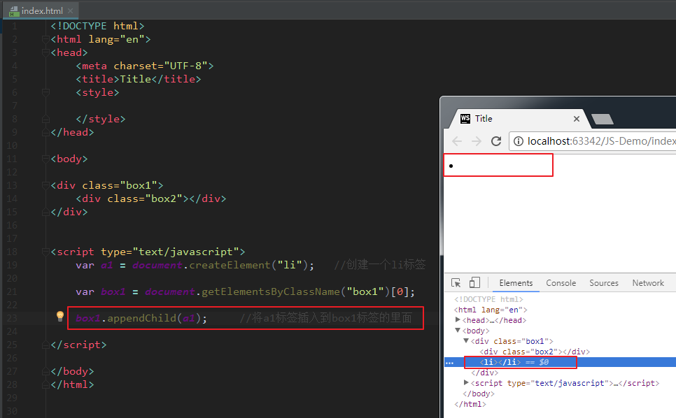This screenshot has width=676, height=418.
Task: Click the page reload icon in the browser
Action: (x=496, y=140)
